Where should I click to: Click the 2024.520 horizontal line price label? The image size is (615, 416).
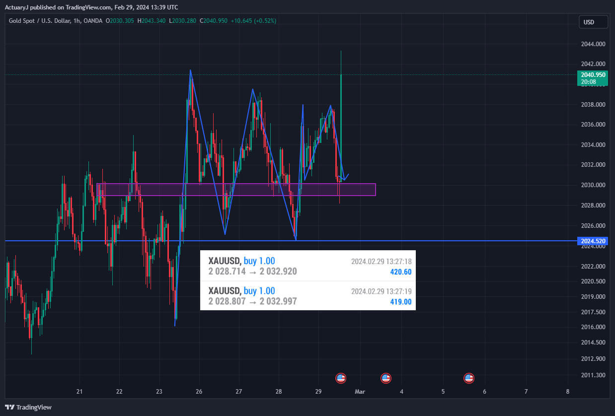pos(592,241)
